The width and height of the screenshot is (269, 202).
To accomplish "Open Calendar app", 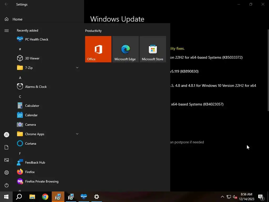I will point(48,115).
